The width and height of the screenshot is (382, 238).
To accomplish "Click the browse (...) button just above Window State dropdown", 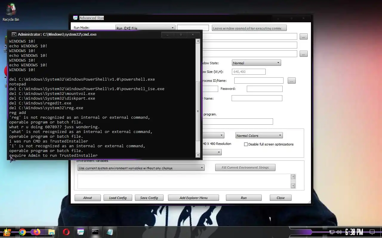I will (304, 54).
